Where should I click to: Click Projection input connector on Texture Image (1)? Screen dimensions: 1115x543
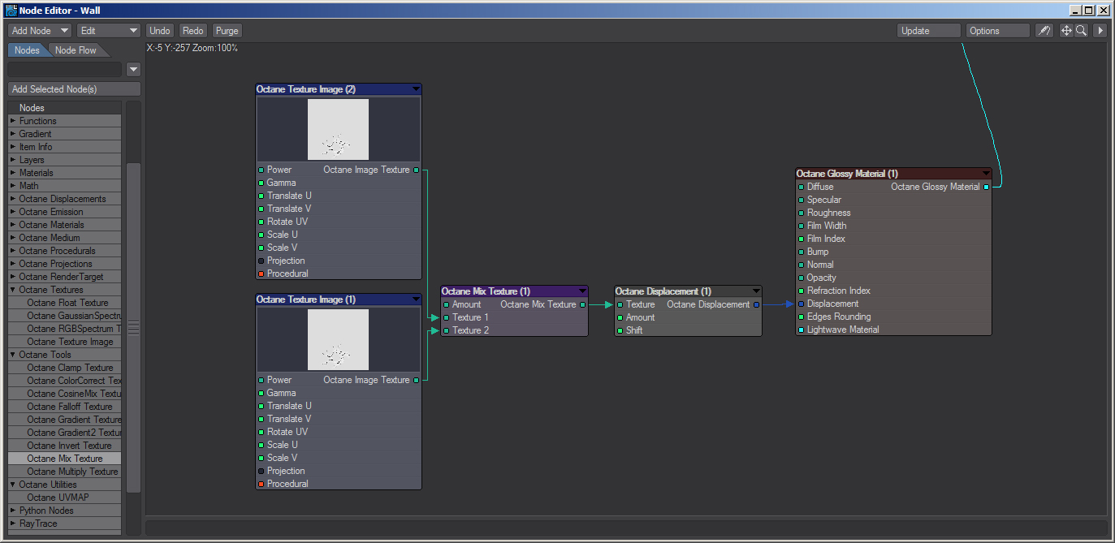click(261, 471)
